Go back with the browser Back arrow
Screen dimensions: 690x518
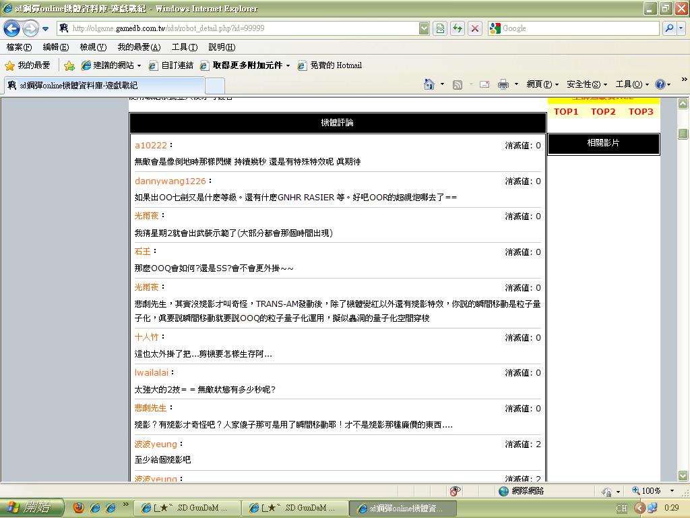tap(11, 28)
